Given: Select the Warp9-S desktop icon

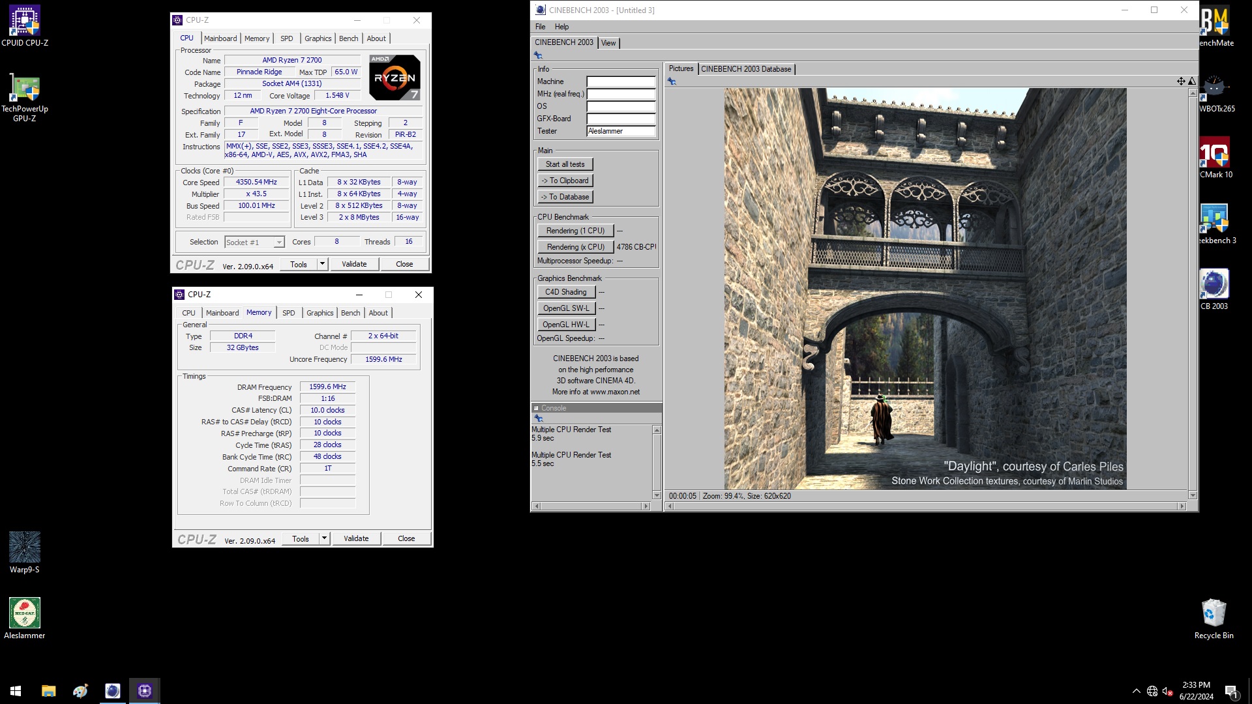Looking at the screenshot, I should pos(25,552).
